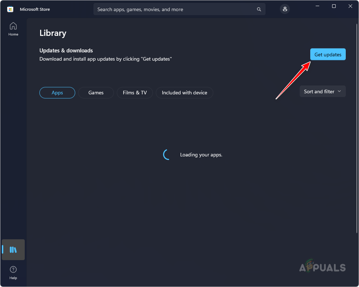Focus the search apps, games, movies field
The height and width of the screenshot is (287, 359).
click(179, 9)
